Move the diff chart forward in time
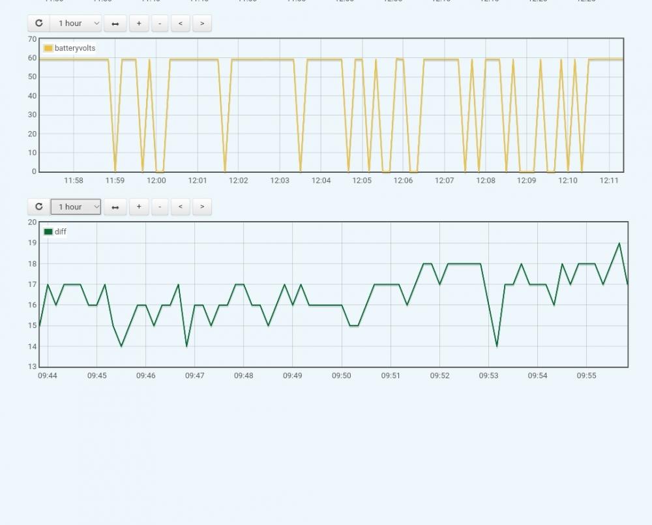This screenshot has height=525, width=652. 202,207
